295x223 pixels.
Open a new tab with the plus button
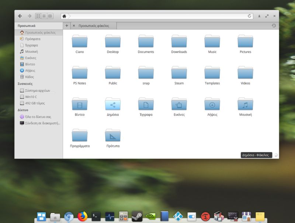point(66,26)
